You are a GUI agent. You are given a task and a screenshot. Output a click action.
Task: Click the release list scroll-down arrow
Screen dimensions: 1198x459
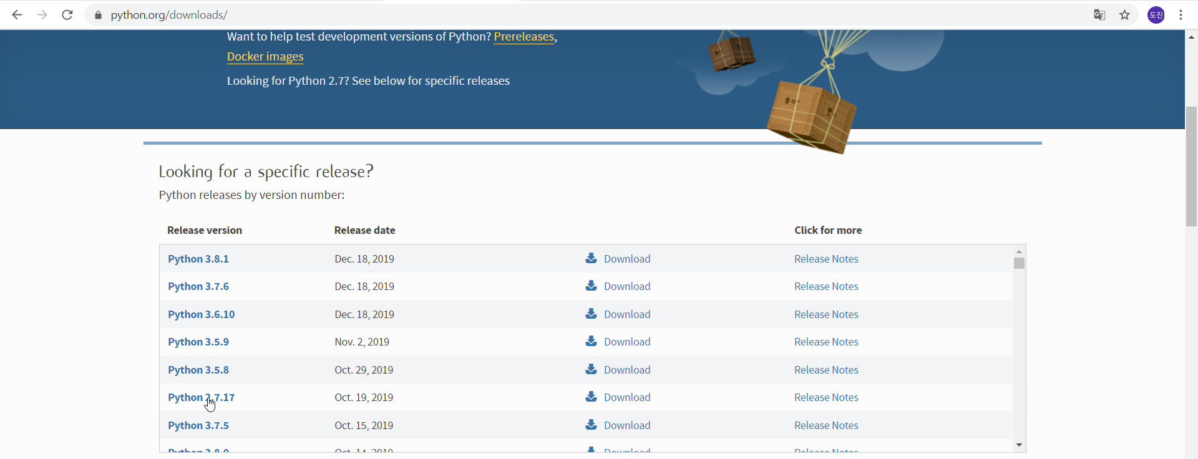[1019, 445]
